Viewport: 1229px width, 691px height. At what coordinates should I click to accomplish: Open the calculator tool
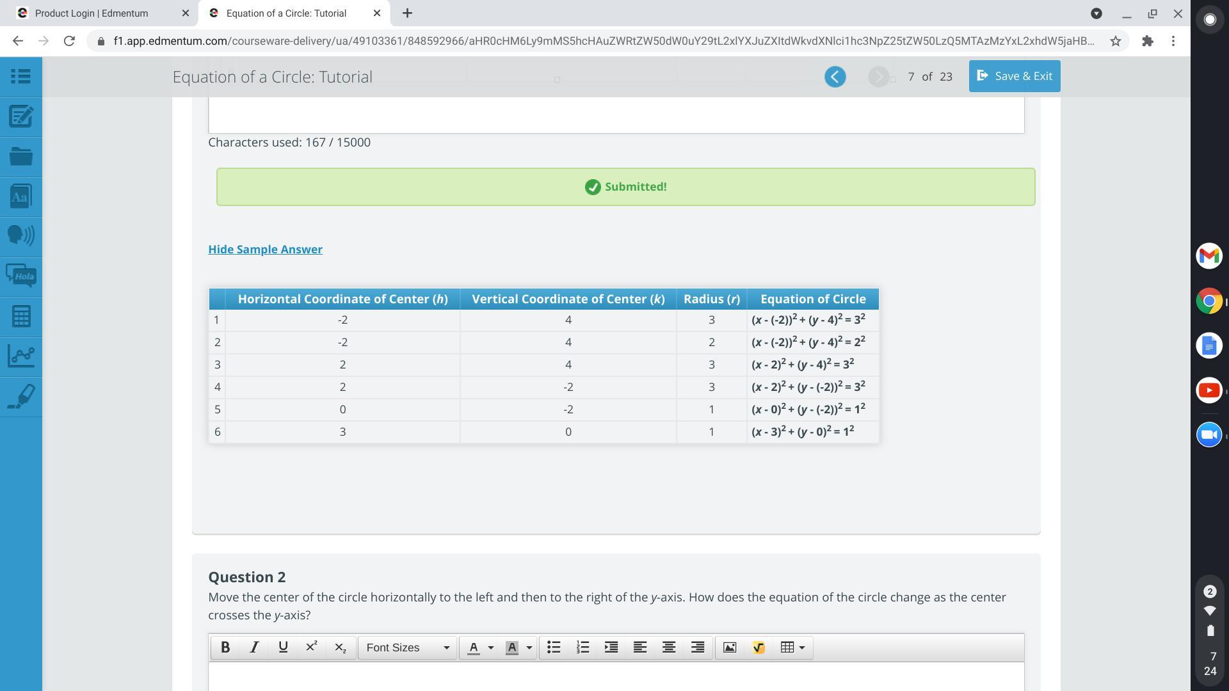(20, 316)
